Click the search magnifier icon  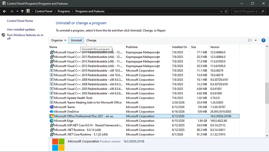263,11
